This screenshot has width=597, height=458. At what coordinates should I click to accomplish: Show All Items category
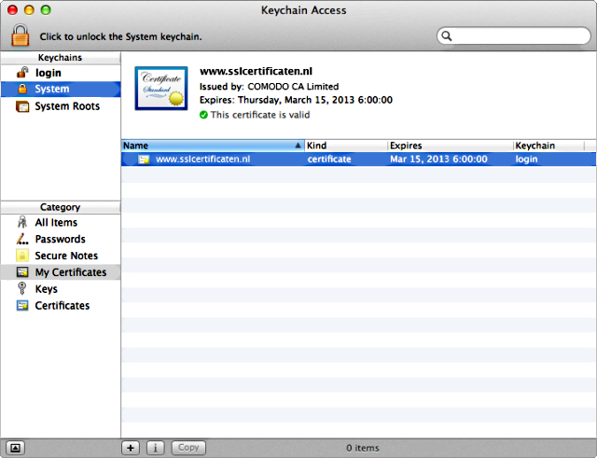(x=61, y=222)
